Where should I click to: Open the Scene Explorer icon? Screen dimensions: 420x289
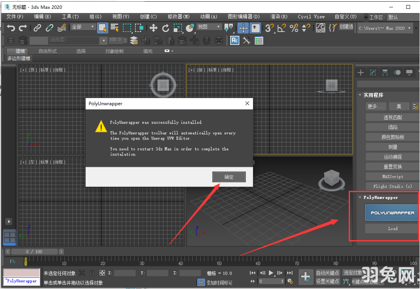[11, 40]
